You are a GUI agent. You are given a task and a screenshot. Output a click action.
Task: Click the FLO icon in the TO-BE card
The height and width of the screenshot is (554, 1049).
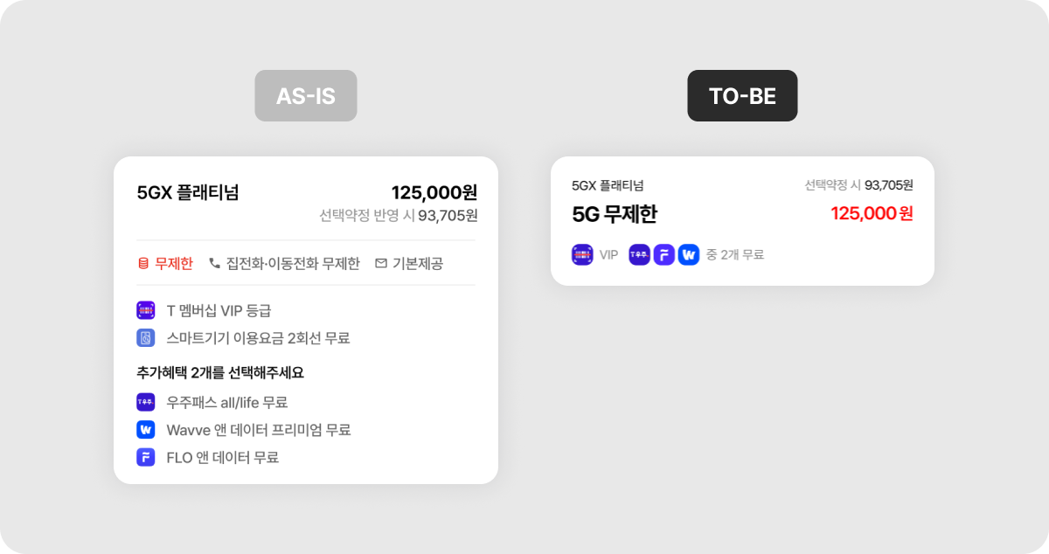(x=664, y=254)
